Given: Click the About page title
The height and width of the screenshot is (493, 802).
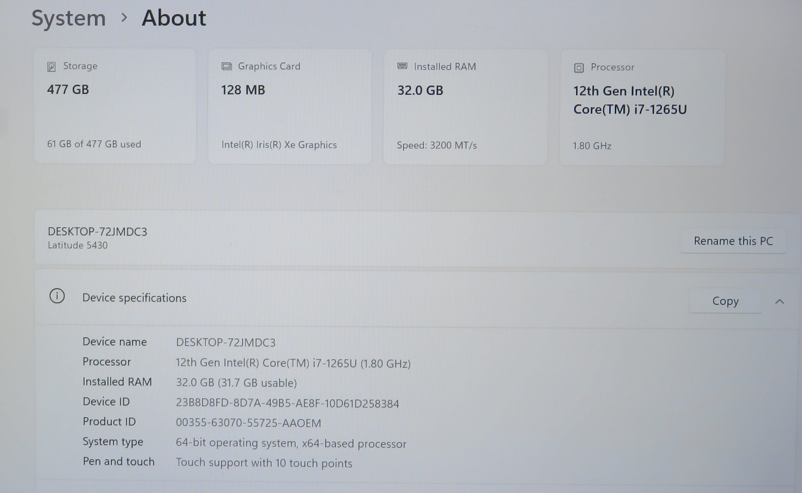Looking at the screenshot, I should pyautogui.click(x=174, y=18).
